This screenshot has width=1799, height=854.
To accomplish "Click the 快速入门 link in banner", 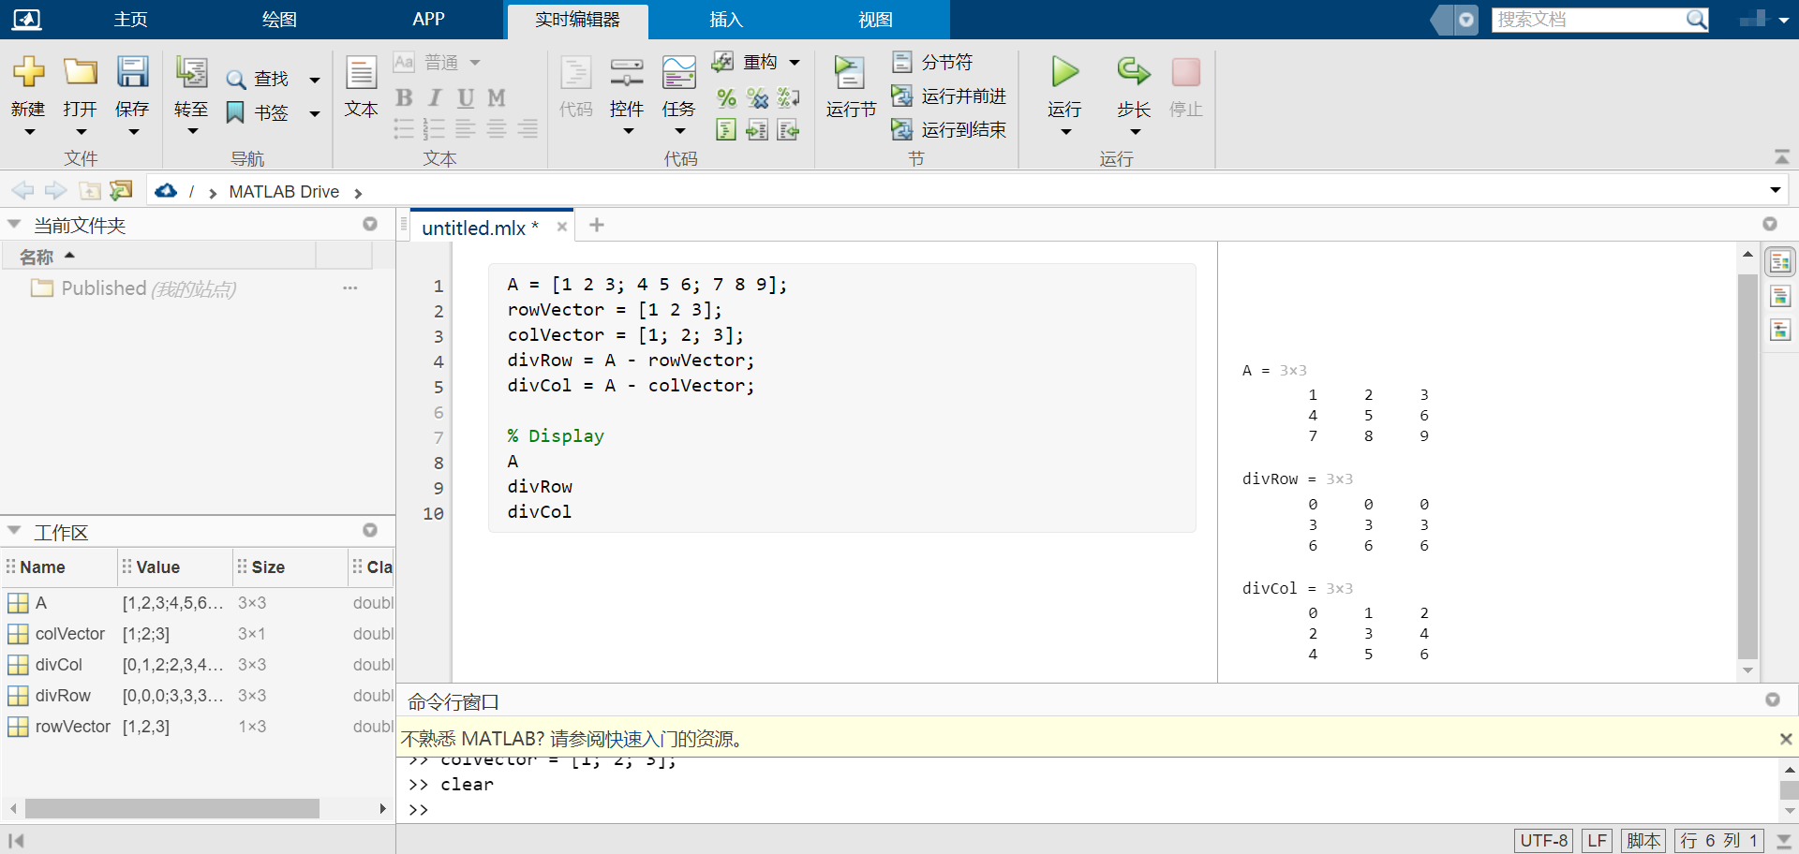I will tap(640, 739).
